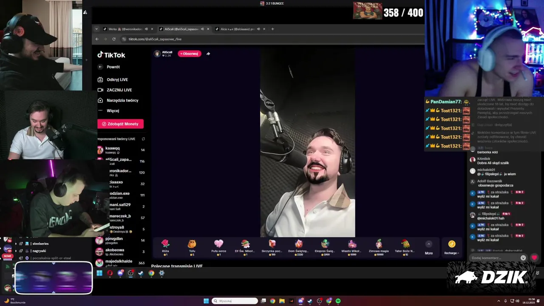Send the Róża gift

[165, 246]
